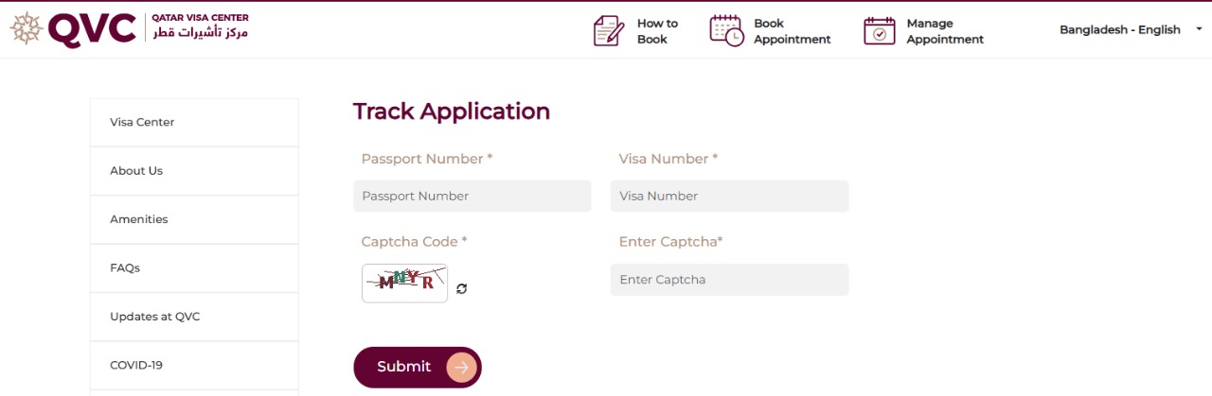Focus the Passport Number field

tap(472, 197)
